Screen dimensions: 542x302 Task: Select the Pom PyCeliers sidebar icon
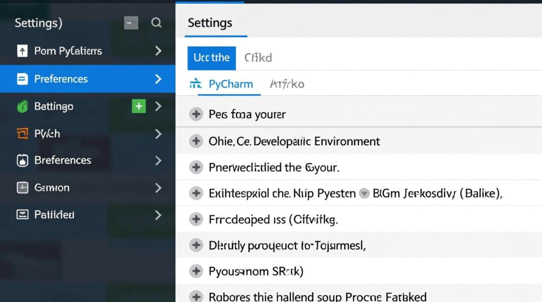pos(22,51)
